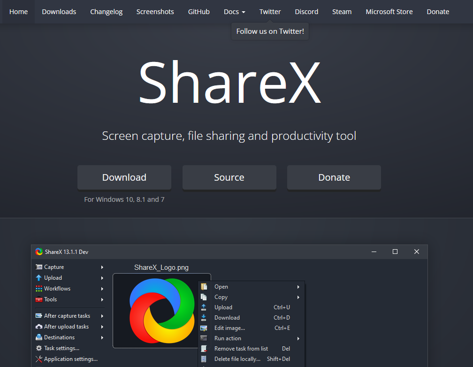Click the "Screen capture, file sharing and productivity tool" tagline

(229, 136)
